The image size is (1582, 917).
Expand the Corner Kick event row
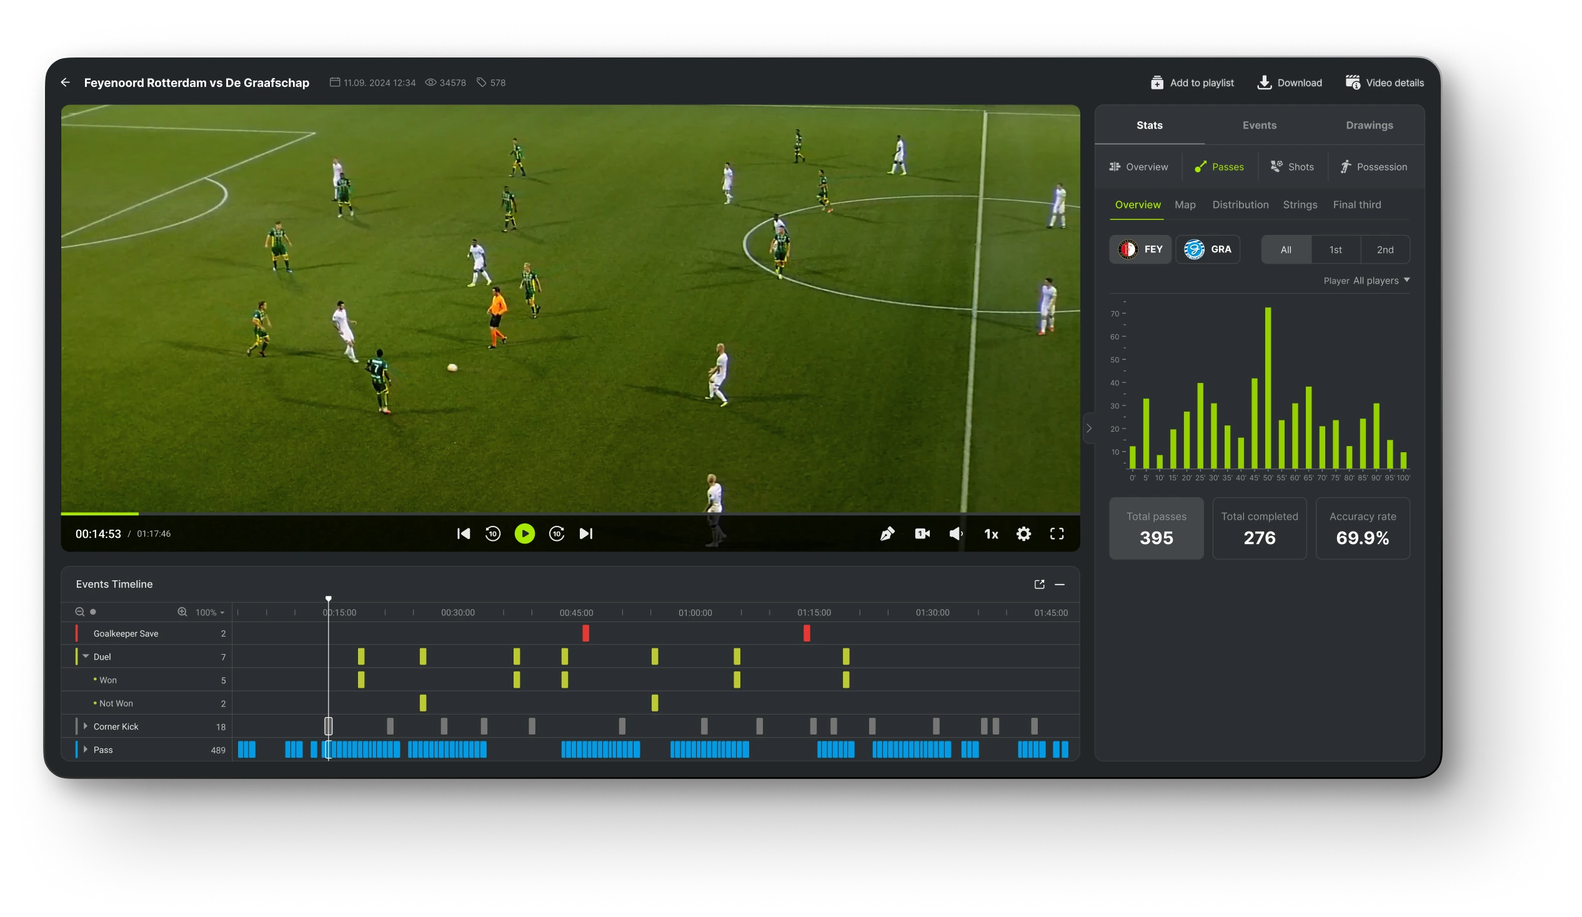click(x=86, y=726)
